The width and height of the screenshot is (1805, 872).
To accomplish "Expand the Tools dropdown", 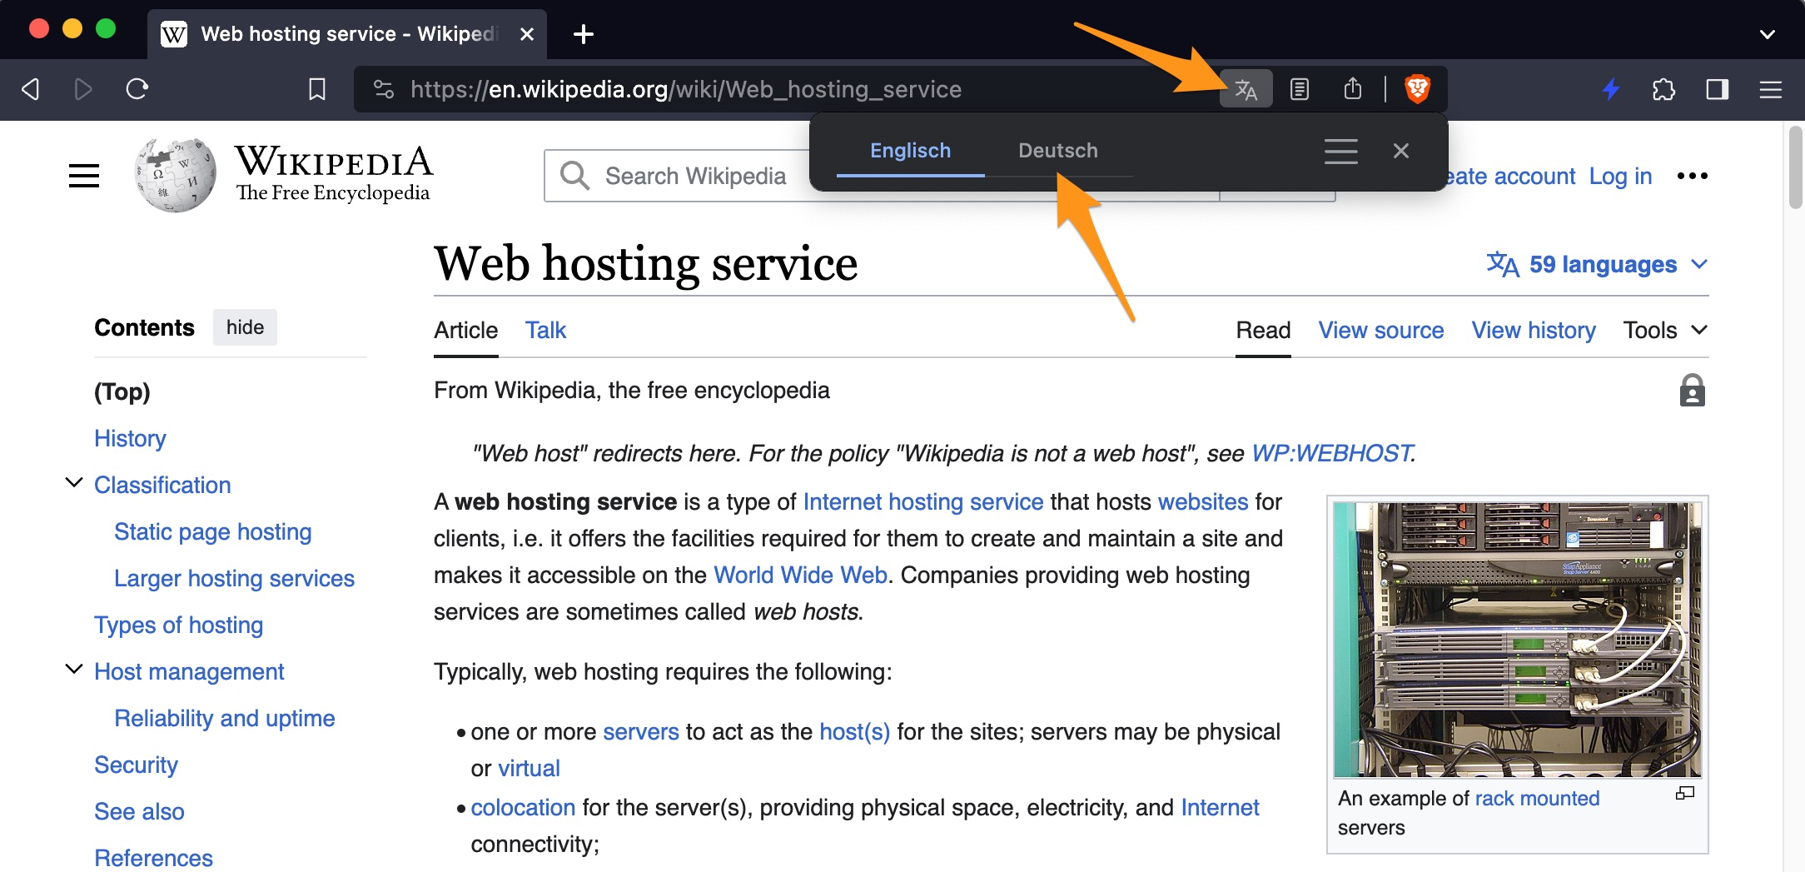I will click(x=1665, y=331).
